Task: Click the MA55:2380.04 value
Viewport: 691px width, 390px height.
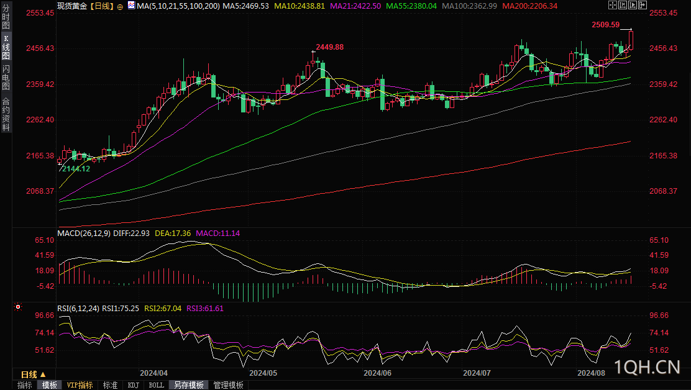Action: [x=411, y=6]
